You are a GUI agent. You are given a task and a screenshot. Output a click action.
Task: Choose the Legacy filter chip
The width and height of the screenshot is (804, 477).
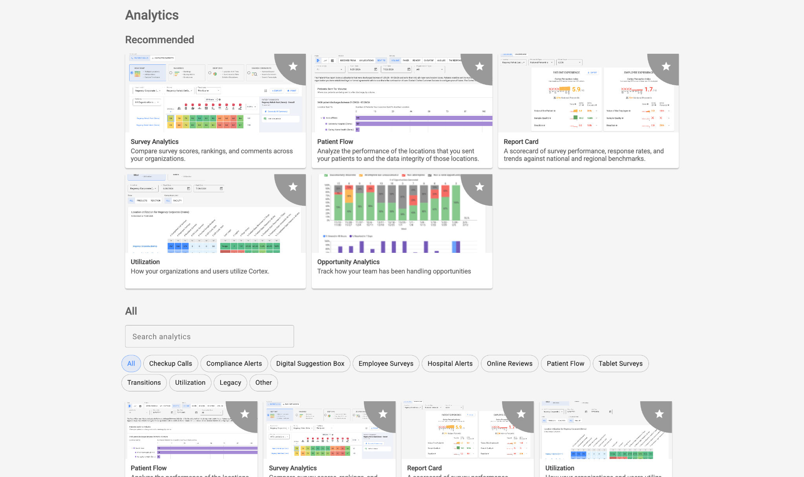tap(230, 382)
